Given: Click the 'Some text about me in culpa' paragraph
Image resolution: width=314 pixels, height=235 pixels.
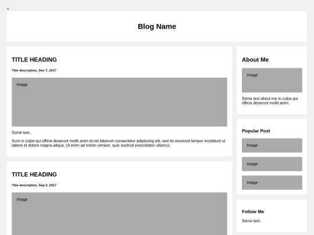Looking at the screenshot, I should [270, 101].
